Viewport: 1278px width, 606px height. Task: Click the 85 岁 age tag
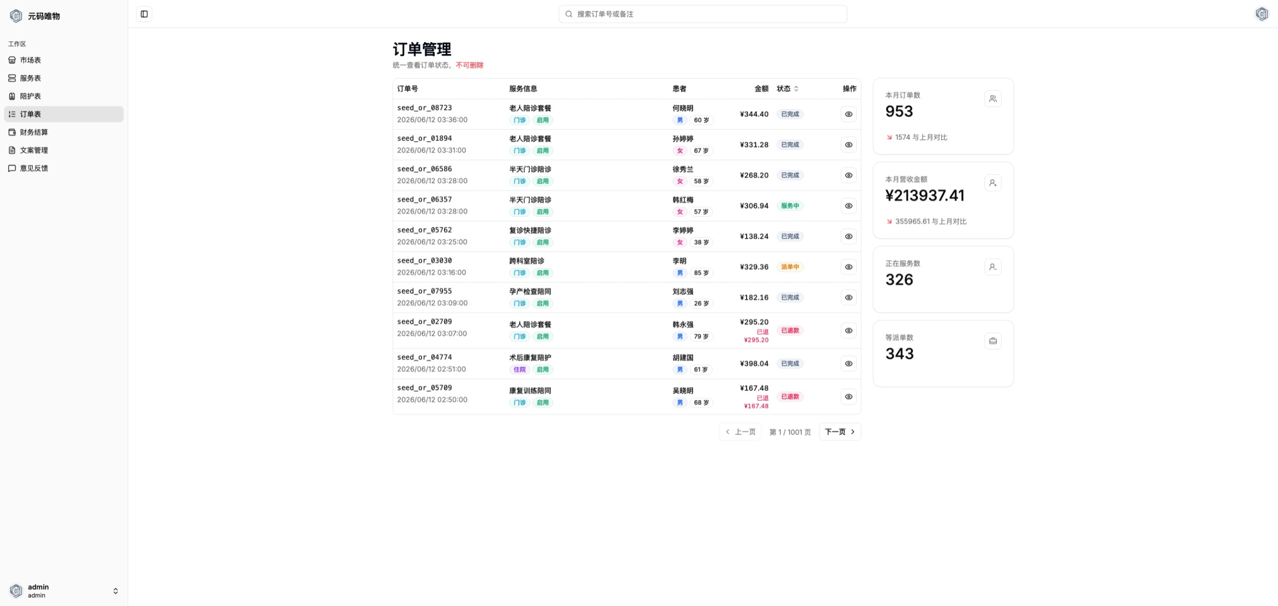[x=701, y=273]
